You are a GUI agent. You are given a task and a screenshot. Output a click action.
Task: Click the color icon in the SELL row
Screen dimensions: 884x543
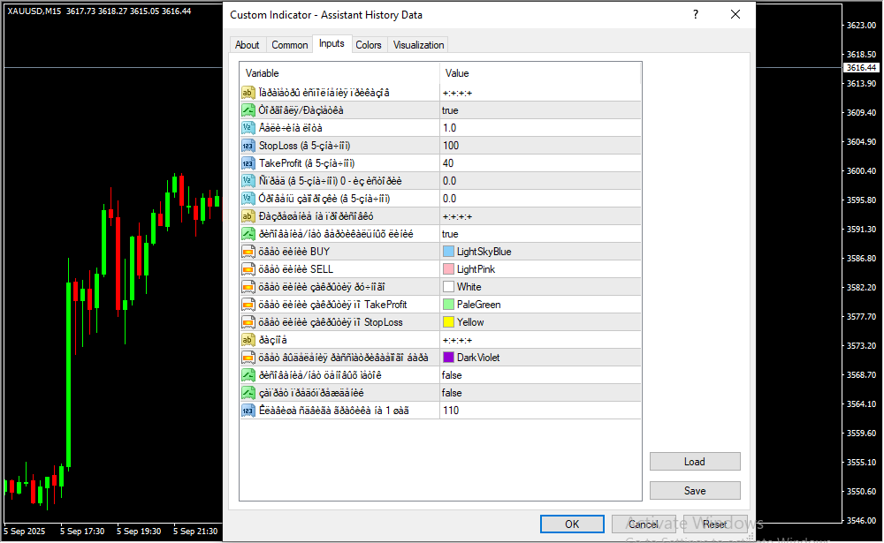pyautogui.click(x=248, y=269)
